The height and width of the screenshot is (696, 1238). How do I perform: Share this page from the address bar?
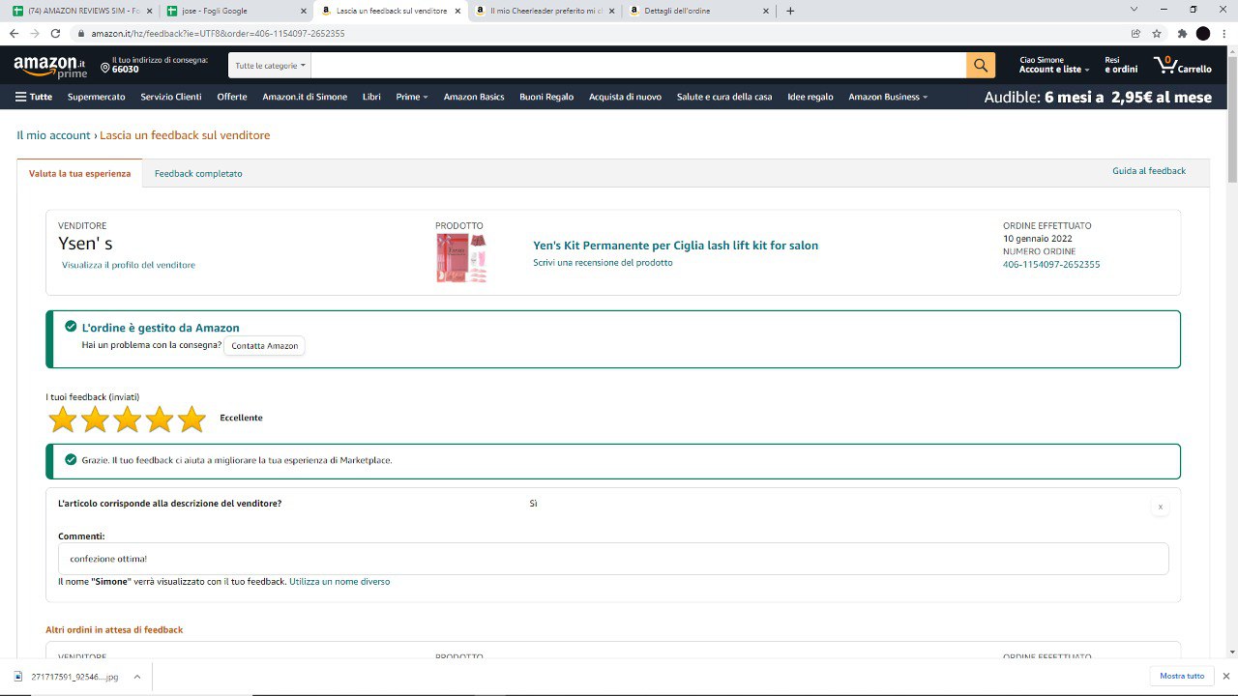[x=1135, y=33]
